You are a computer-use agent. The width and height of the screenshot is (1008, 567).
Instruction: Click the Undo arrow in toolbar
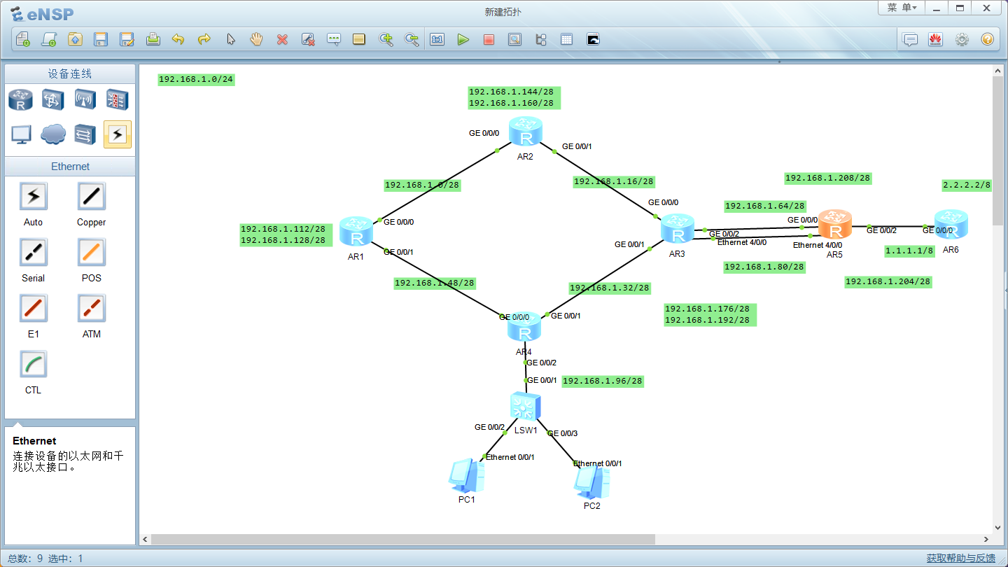pyautogui.click(x=178, y=40)
